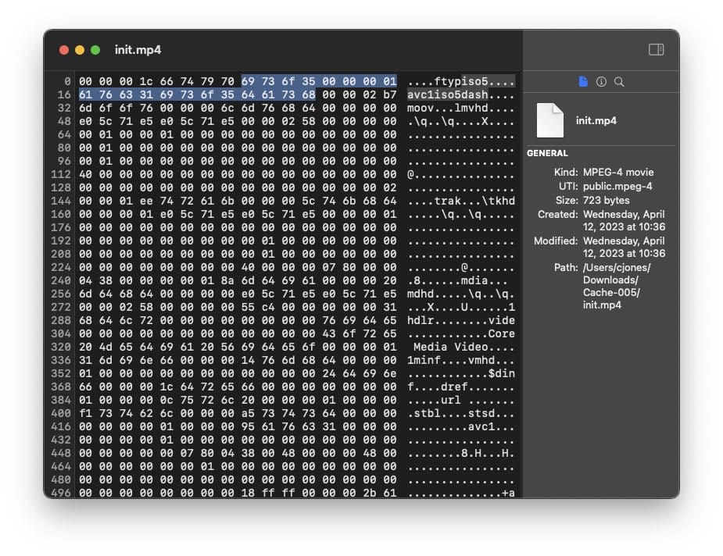Viewport: 723px width, 556px height.
Task: Collapse the GENERAL section header
Action: click(x=547, y=153)
